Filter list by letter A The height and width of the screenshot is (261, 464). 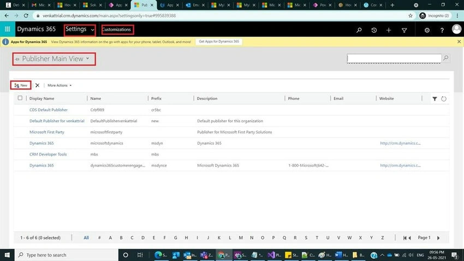tap(110, 238)
